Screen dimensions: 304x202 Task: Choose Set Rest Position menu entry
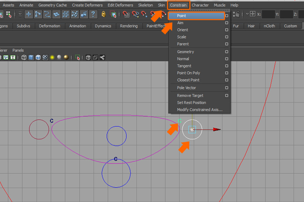[x=200, y=103]
